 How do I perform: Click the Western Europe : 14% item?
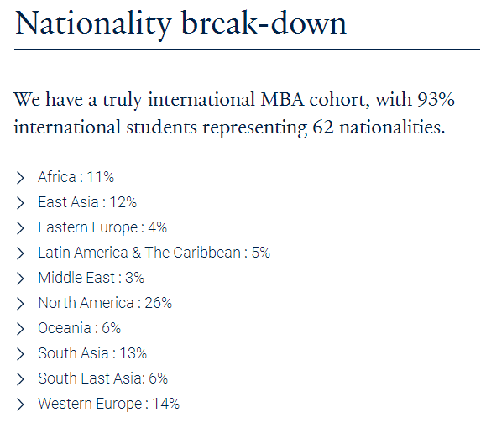point(109,404)
